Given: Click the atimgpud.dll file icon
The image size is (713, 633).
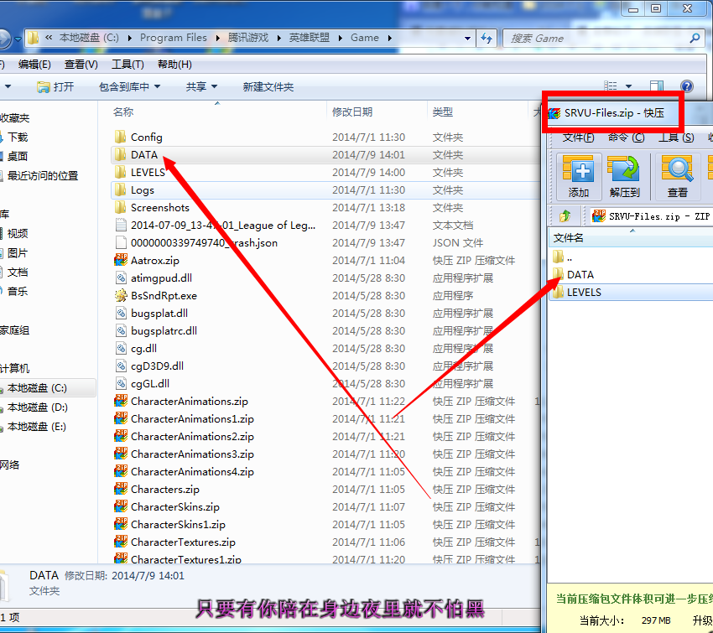Looking at the screenshot, I should pos(121,278).
